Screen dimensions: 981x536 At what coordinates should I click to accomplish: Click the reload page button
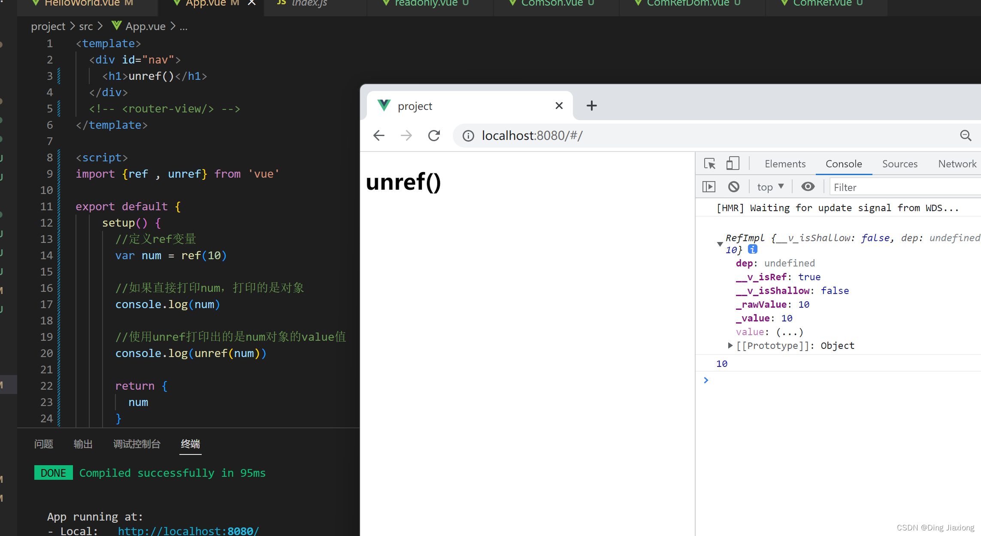pos(434,135)
